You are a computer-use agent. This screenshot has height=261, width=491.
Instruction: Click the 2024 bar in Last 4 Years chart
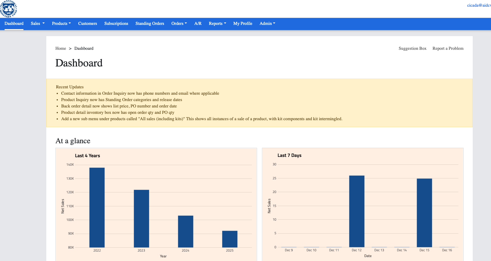click(185, 232)
